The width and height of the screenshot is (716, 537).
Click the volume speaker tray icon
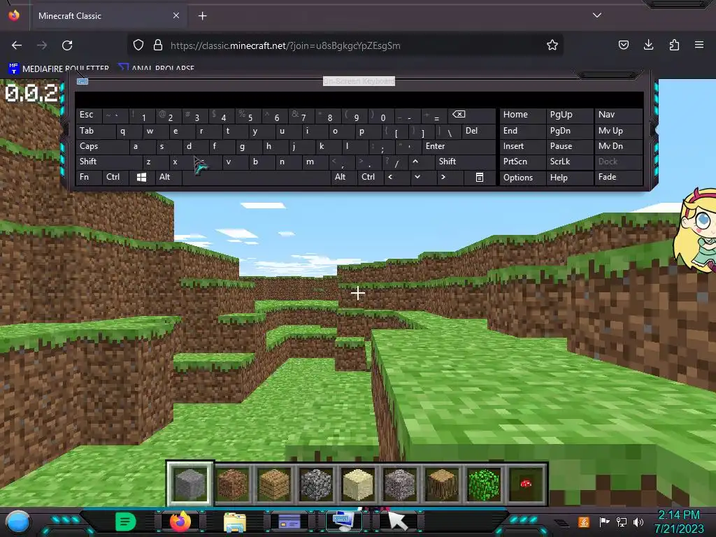click(x=638, y=522)
